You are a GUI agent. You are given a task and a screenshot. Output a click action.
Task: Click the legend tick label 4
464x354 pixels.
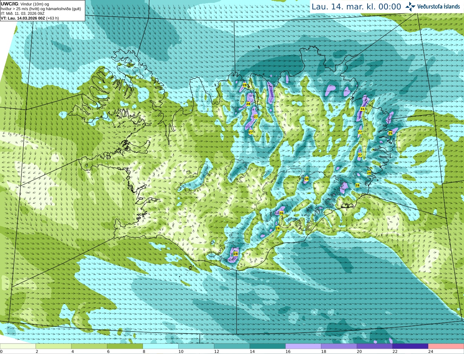[72, 351]
